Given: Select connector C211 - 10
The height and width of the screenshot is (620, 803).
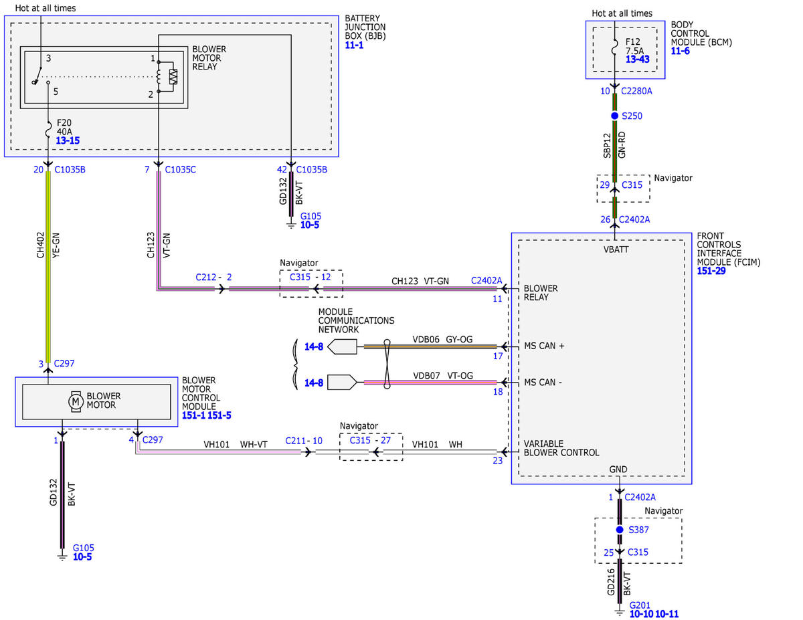Looking at the screenshot, I should [304, 440].
